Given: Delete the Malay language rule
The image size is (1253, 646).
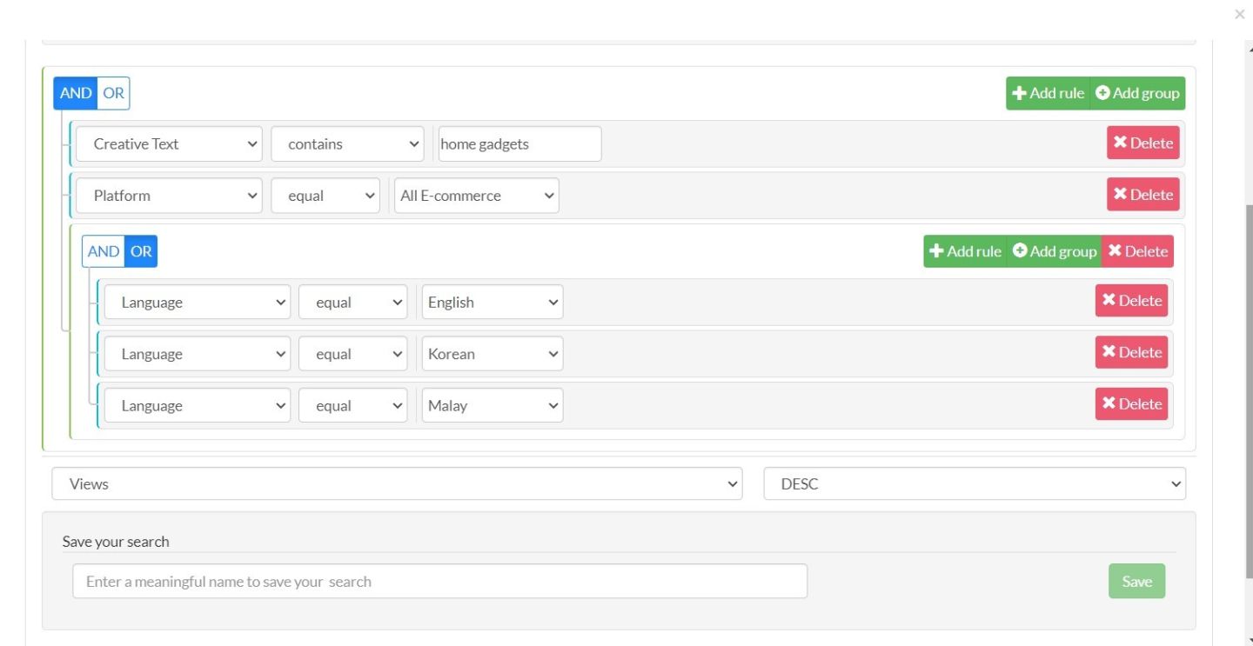Looking at the screenshot, I should pyautogui.click(x=1131, y=403).
